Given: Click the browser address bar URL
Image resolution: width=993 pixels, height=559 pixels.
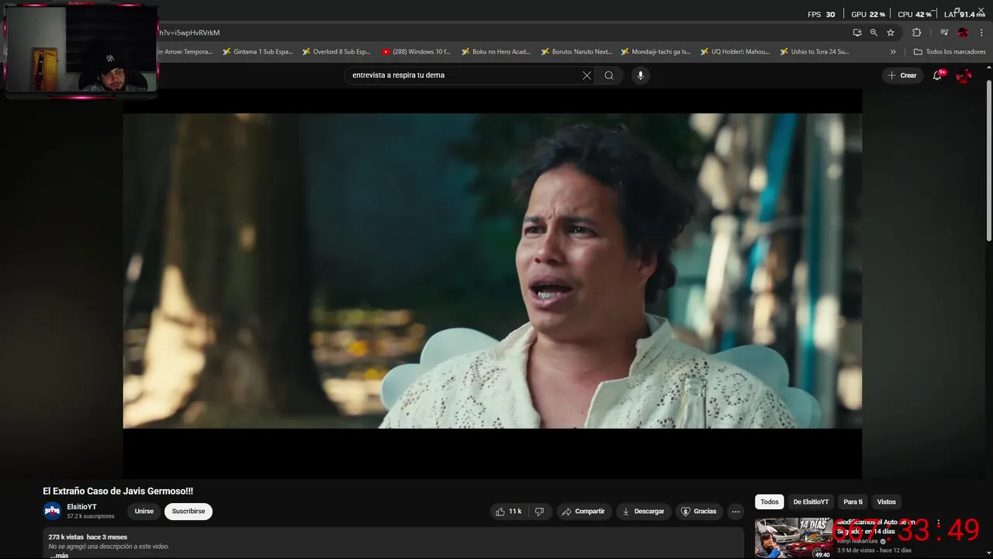Looking at the screenshot, I should click(x=190, y=33).
